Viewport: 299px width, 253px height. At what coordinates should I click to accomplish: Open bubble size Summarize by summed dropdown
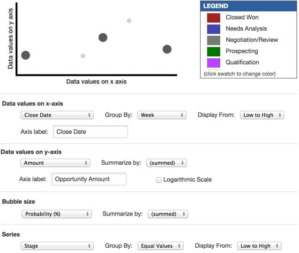point(168,214)
